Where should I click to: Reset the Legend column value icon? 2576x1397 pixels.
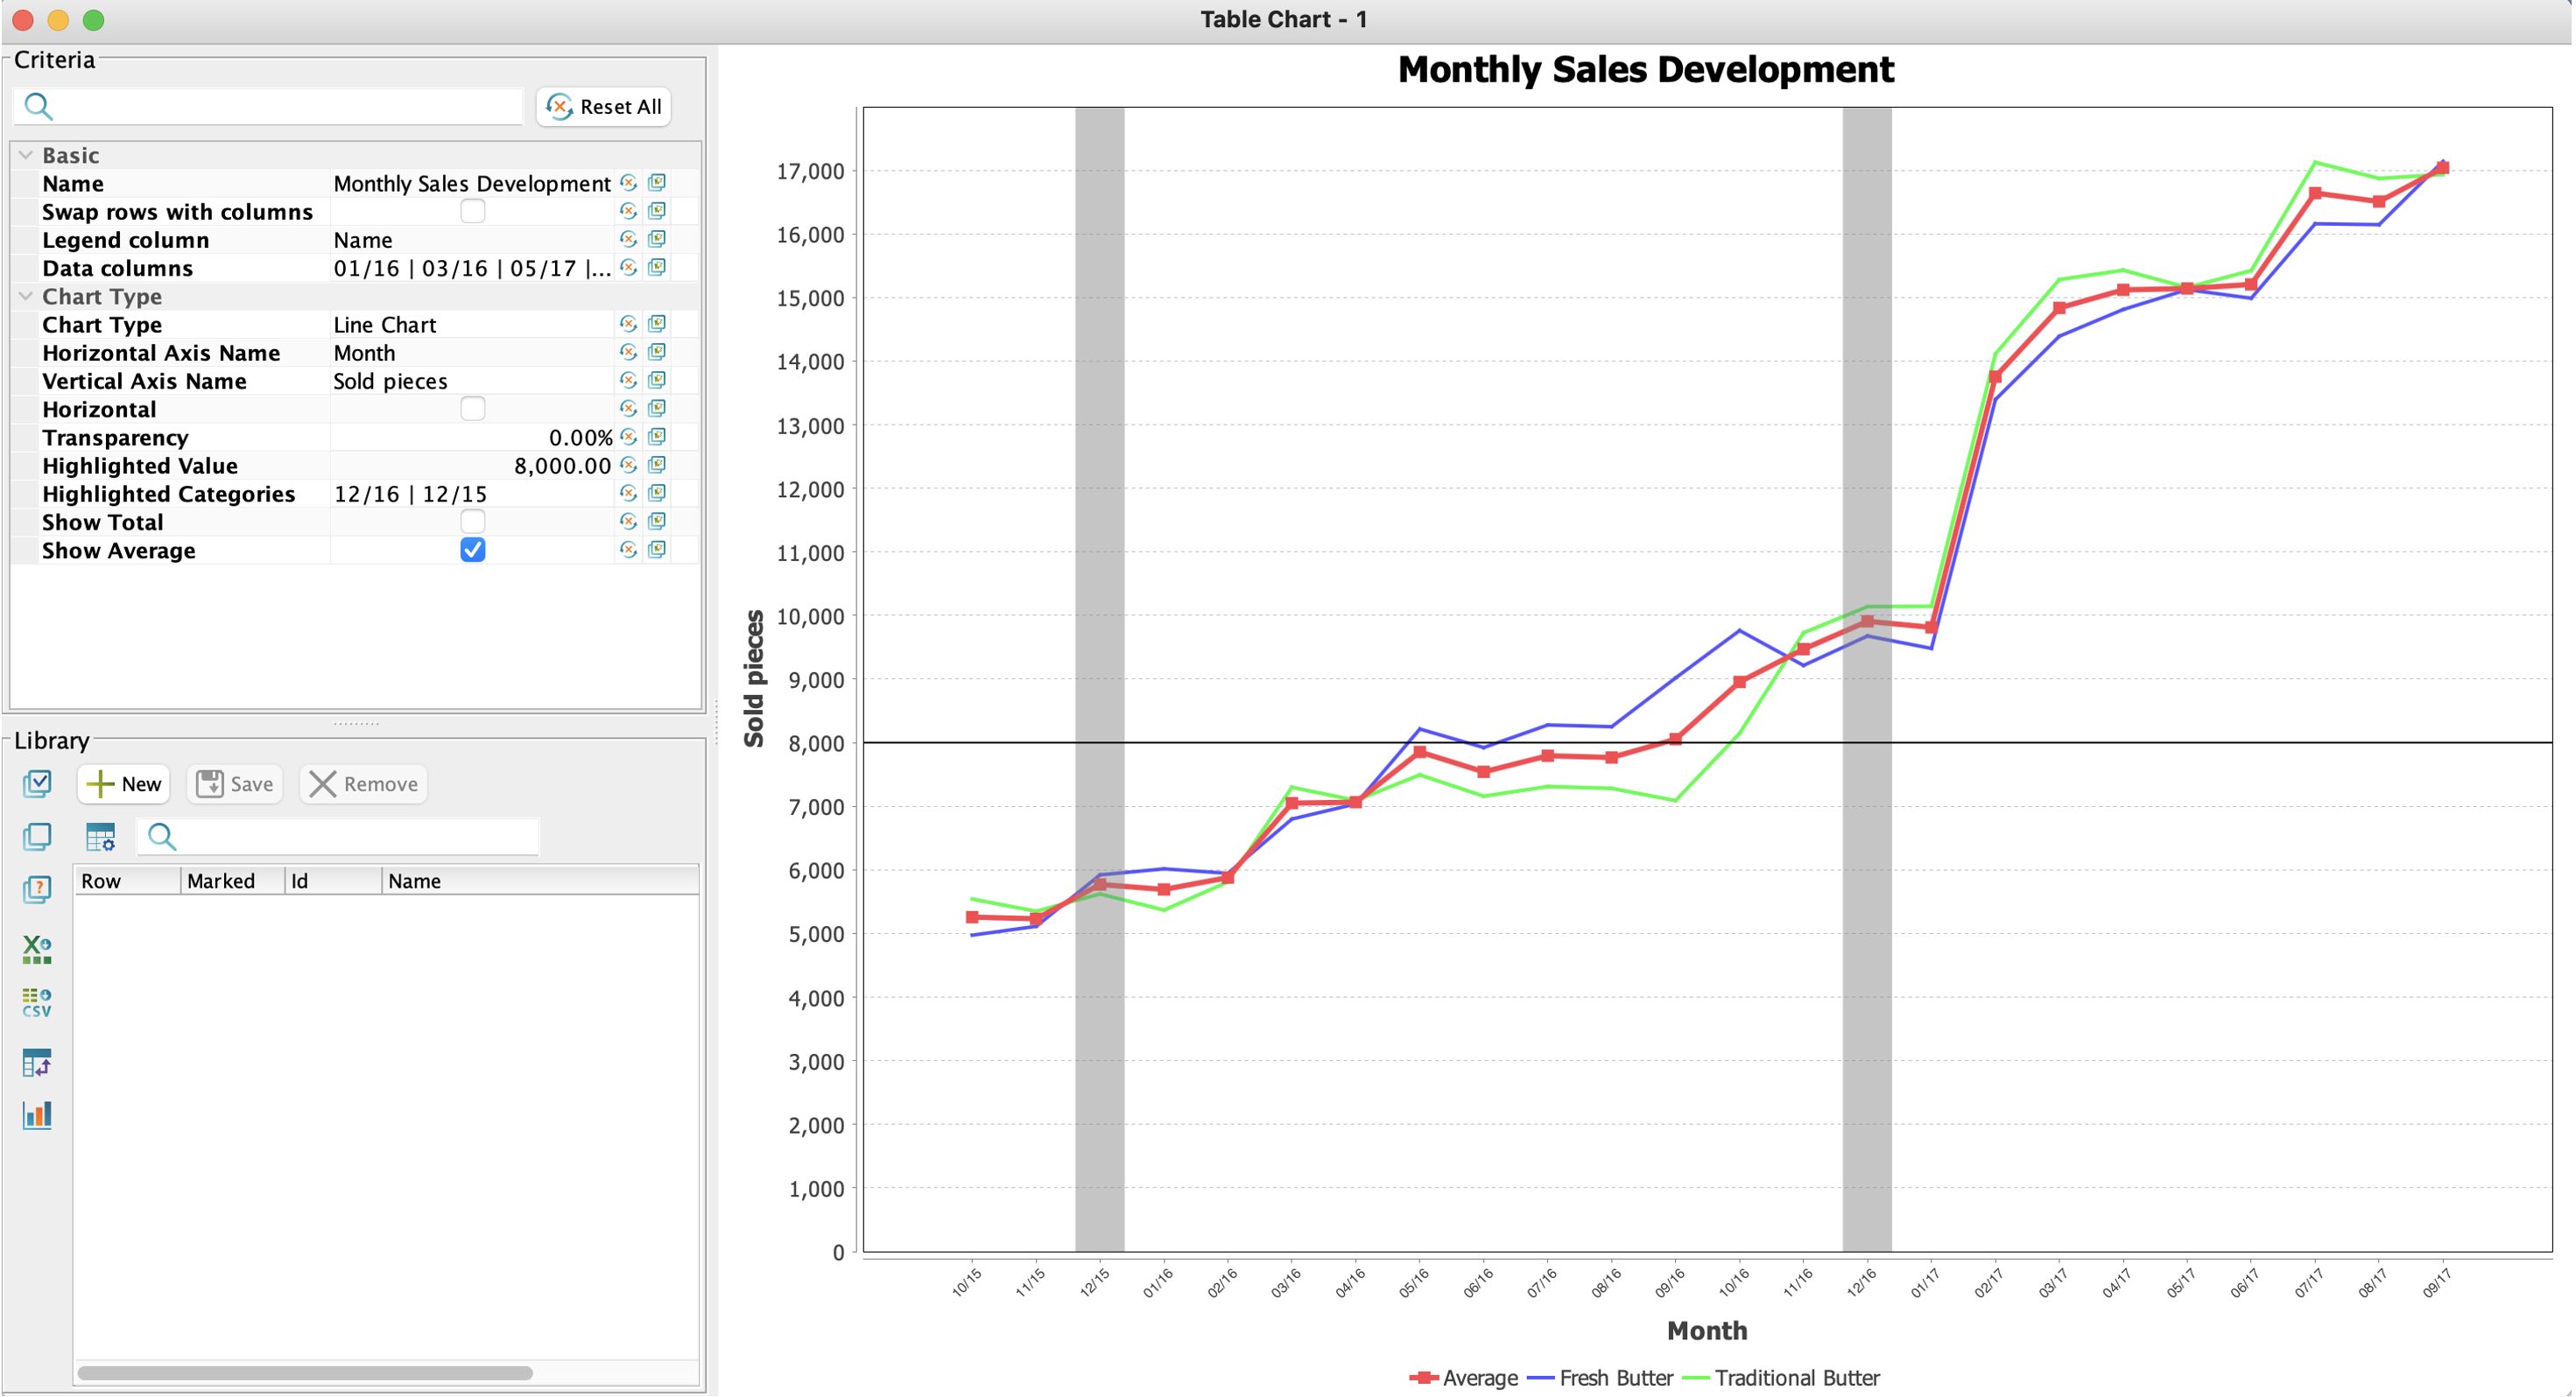click(628, 239)
